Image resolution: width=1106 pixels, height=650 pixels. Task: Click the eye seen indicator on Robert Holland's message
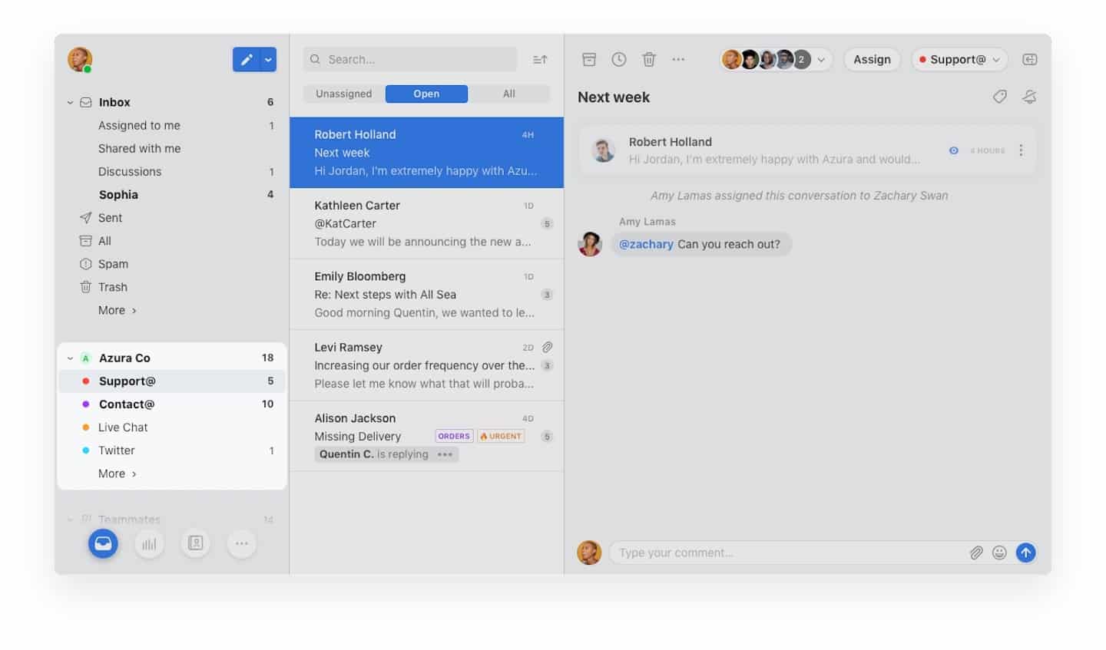(x=953, y=150)
